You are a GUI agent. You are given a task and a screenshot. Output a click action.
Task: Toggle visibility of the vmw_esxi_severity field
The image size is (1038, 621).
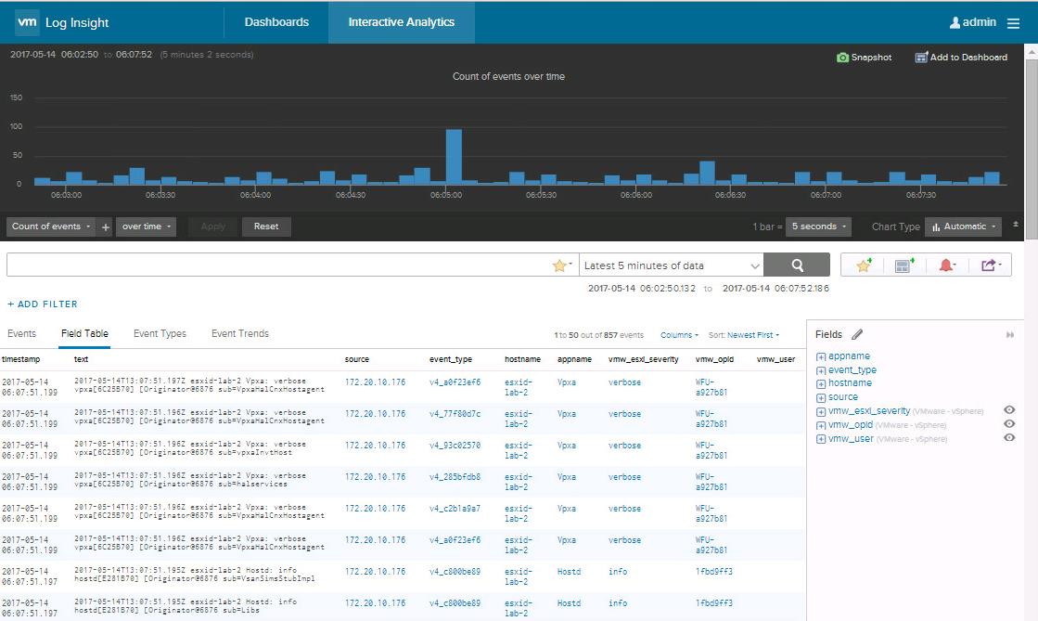[1009, 410]
